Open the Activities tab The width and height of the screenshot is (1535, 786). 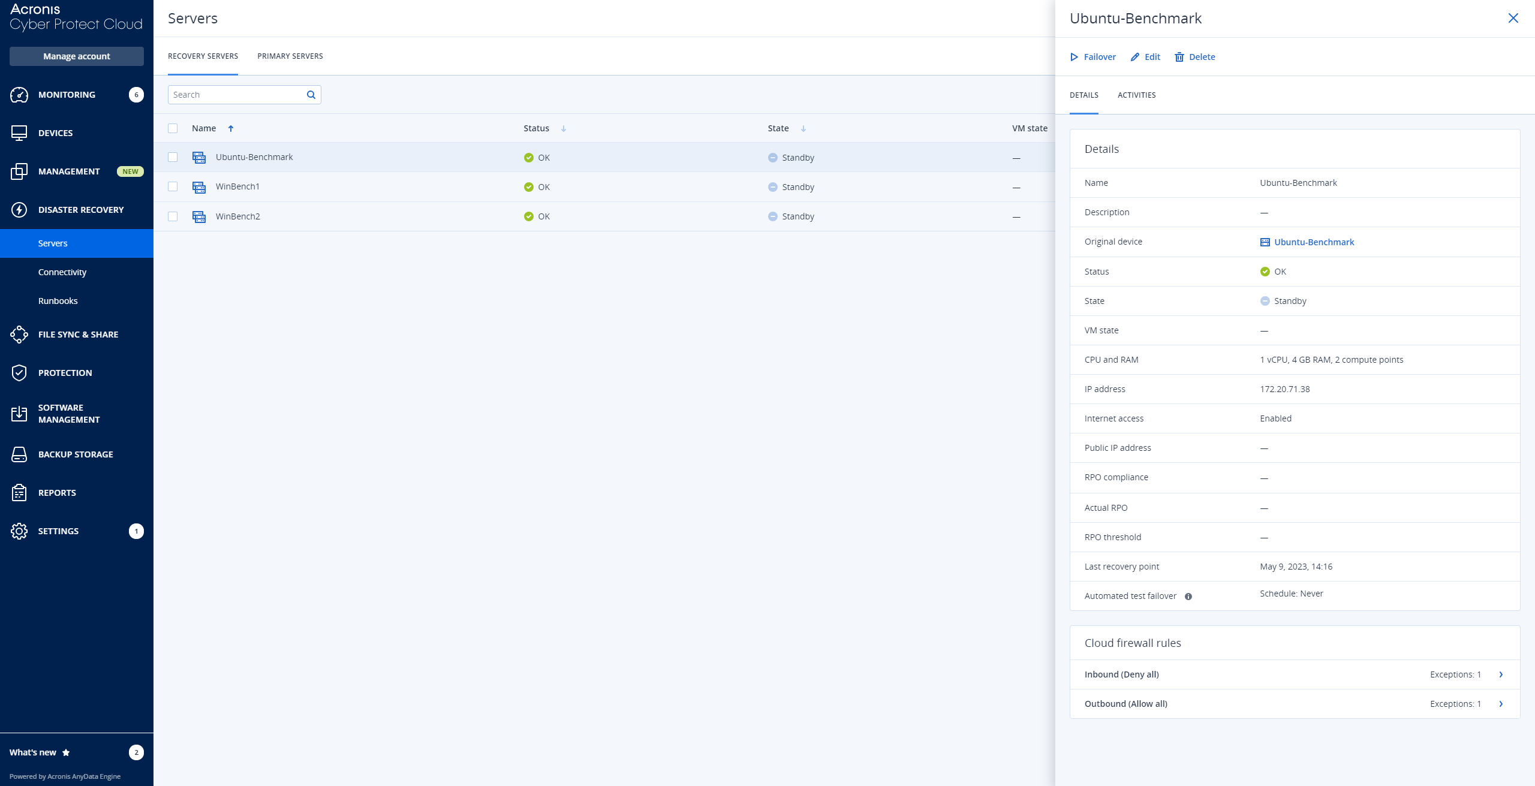tap(1137, 95)
